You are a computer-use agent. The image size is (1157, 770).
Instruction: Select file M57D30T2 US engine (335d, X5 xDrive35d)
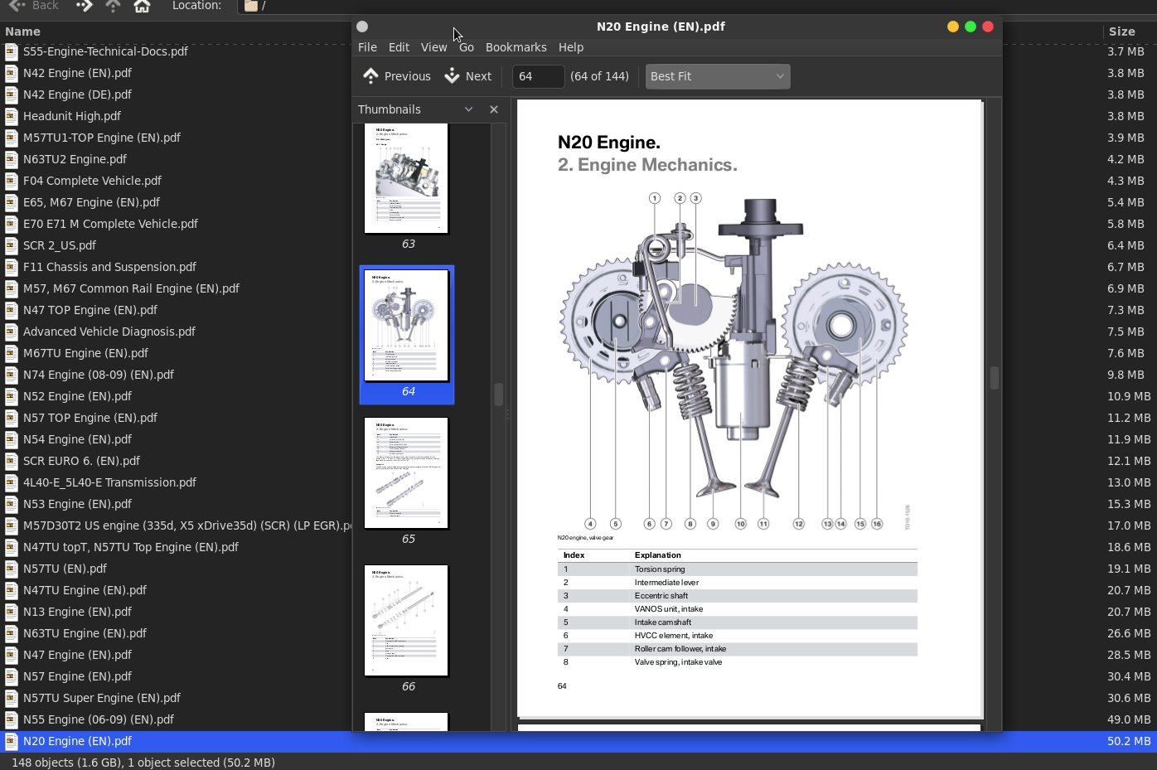coord(187,525)
